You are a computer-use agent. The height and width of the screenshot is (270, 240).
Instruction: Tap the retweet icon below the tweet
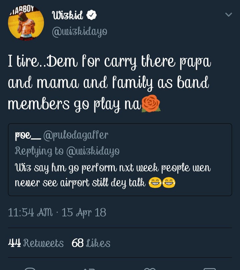pyautogui.click(x=90, y=268)
